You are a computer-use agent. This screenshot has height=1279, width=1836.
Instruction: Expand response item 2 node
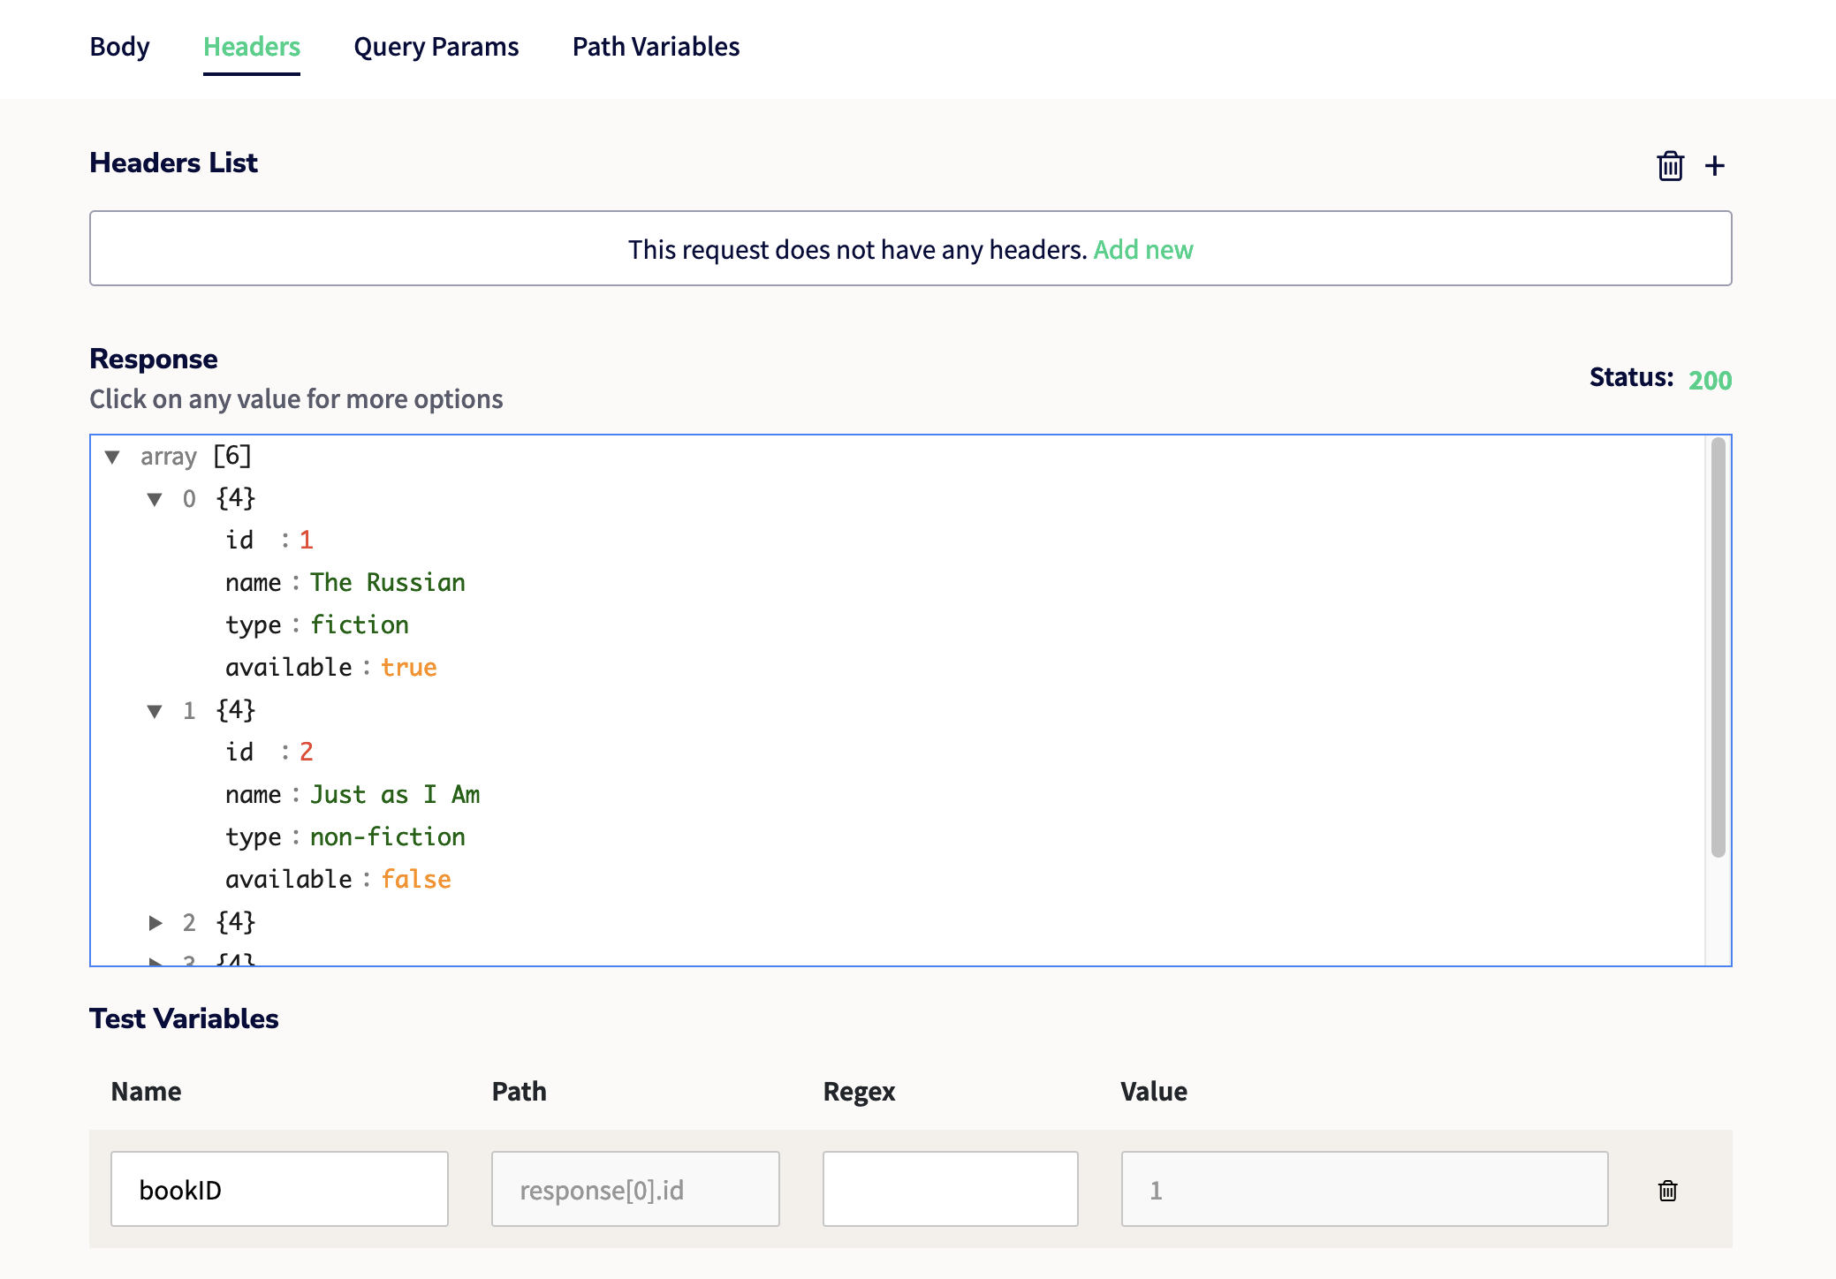tap(156, 923)
